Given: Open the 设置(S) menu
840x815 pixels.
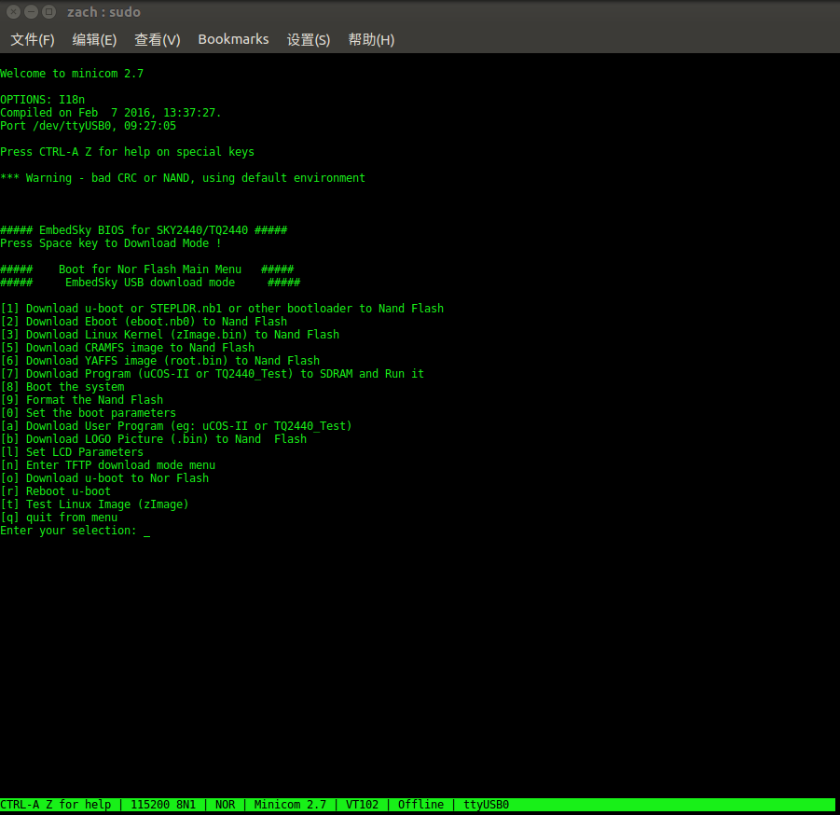Looking at the screenshot, I should [308, 39].
